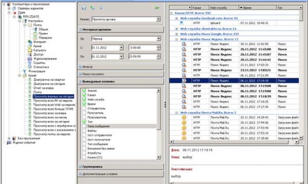Click the end time spinner arrows
The width and height of the screenshot is (308, 184).
(159, 57)
